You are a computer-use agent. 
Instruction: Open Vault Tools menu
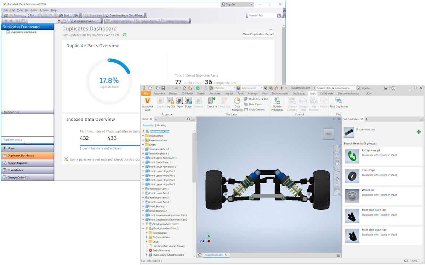pos(34,10)
